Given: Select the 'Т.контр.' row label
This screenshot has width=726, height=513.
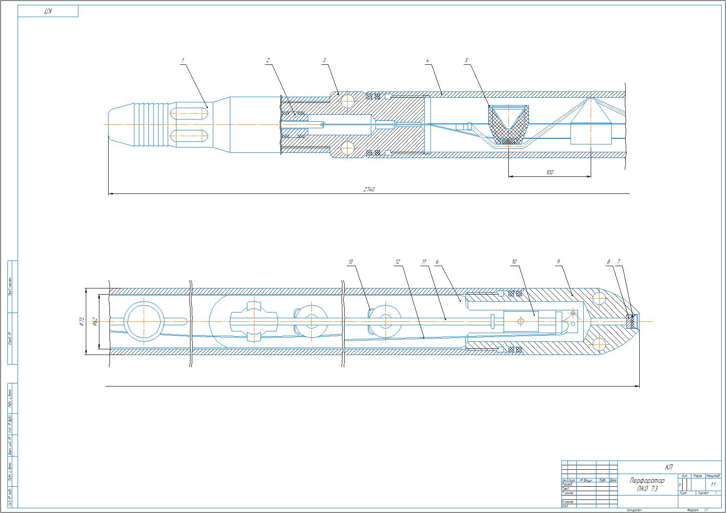Looking at the screenshot, I should [567, 493].
